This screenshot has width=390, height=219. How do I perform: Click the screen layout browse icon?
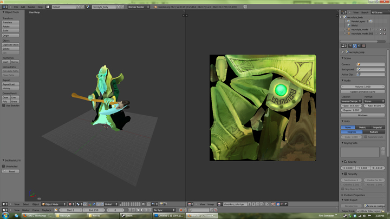pos(48,7)
